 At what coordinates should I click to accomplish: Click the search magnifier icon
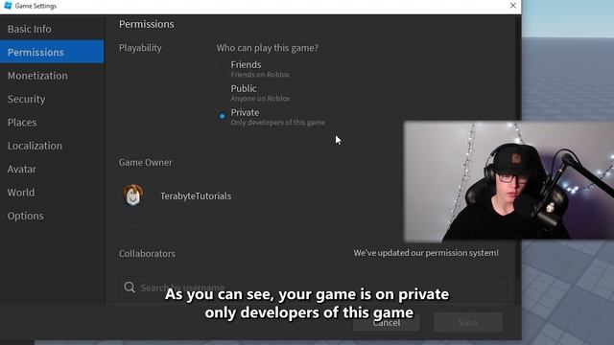pos(130,287)
